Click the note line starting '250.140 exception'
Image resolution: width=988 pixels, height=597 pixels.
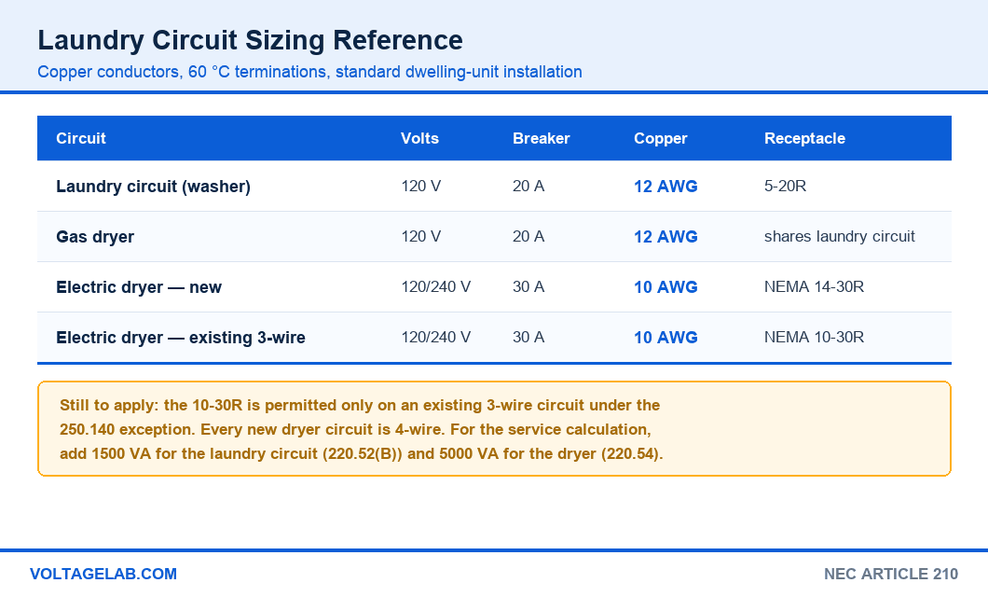click(x=355, y=430)
